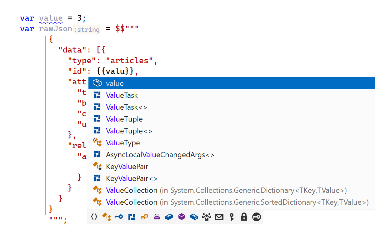The width and height of the screenshot is (375, 250).
Task: Click the group of people filter icon
Action: point(207,217)
